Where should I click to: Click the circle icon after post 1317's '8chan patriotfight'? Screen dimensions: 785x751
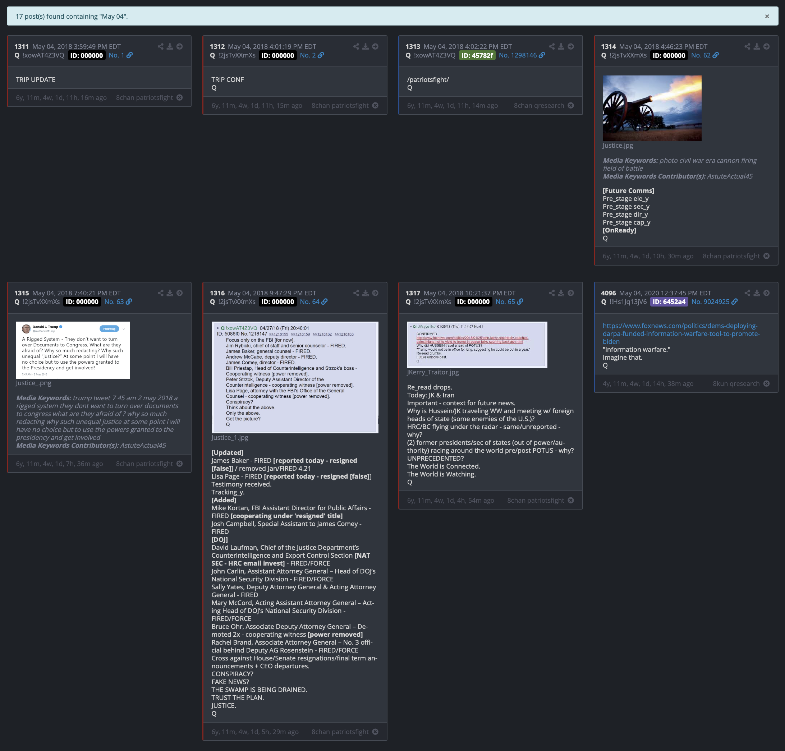571,501
